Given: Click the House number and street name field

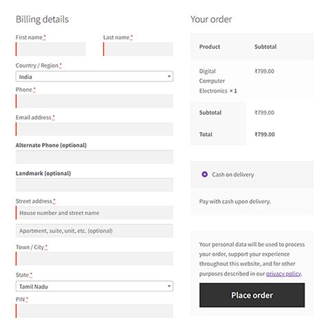Looking at the screenshot, I should click(94, 212).
